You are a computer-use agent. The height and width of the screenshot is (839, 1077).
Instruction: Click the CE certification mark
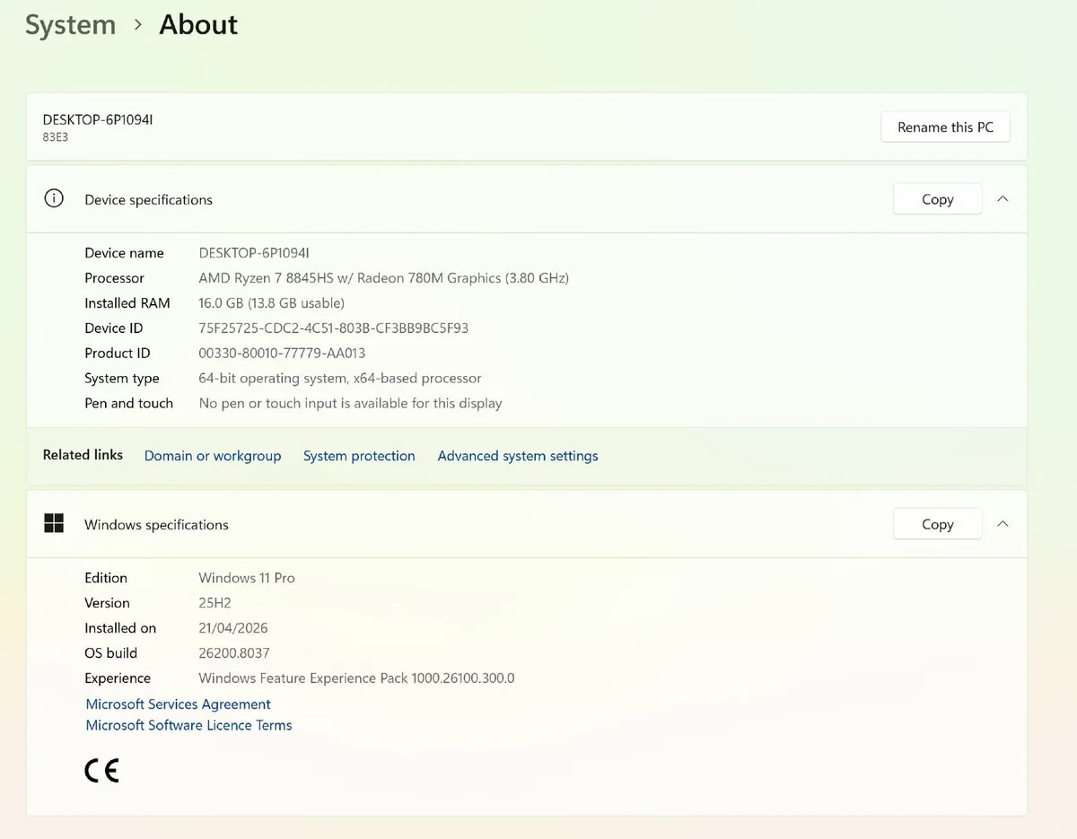coord(101,770)
